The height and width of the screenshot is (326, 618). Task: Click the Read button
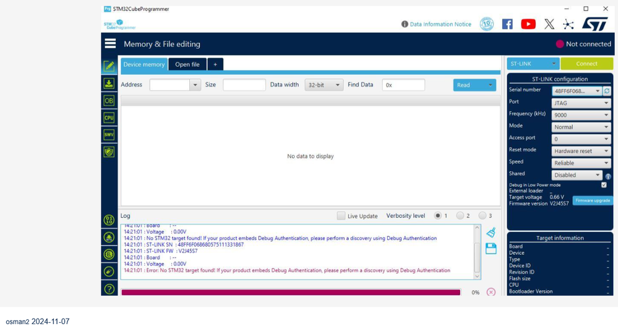coord(469,85)
